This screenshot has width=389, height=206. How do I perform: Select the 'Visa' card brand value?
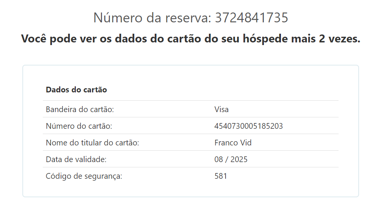click(221, 109)
